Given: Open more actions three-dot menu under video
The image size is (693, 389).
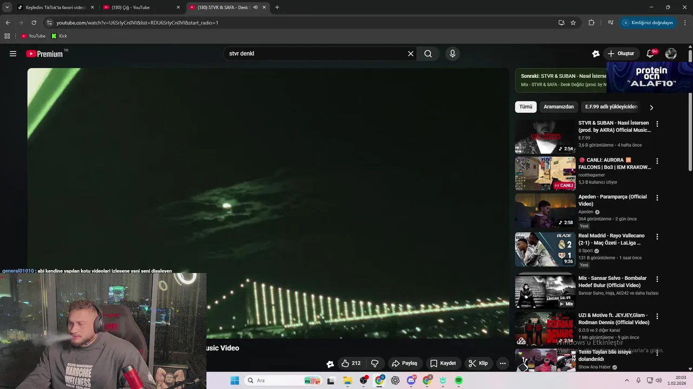Looking at the screenshot, I should click(x=502, y=363).
